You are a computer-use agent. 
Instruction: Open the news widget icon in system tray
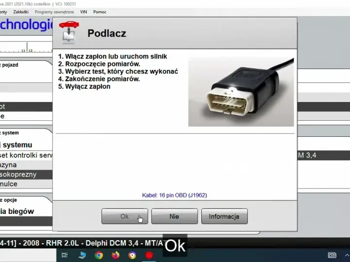332,255
